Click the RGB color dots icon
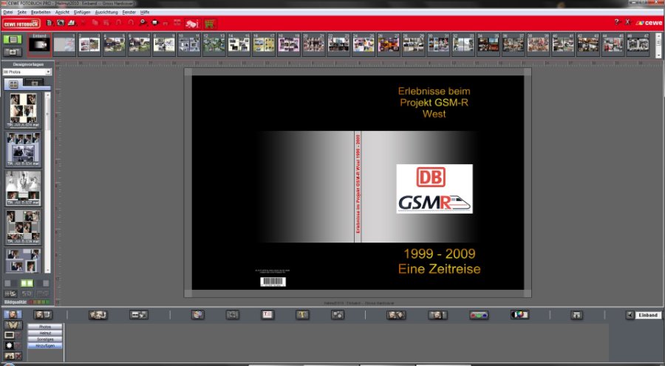The image size is (665, 366). (479, 315)
